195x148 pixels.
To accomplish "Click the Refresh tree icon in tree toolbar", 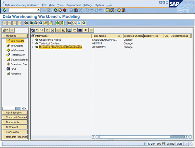I will coord(33,30).
